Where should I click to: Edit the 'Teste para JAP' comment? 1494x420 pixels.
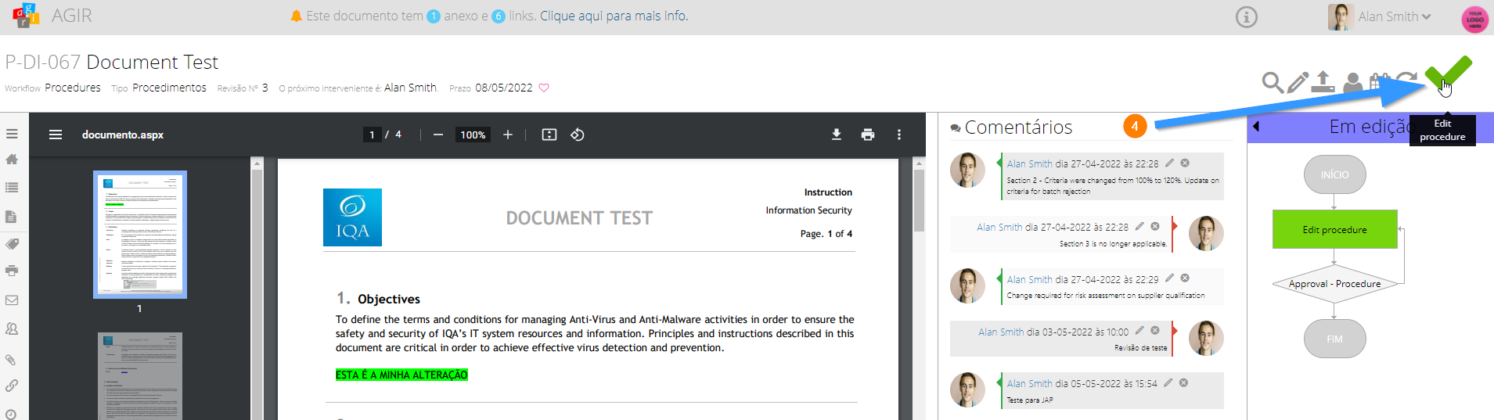tap(1168, 382)
